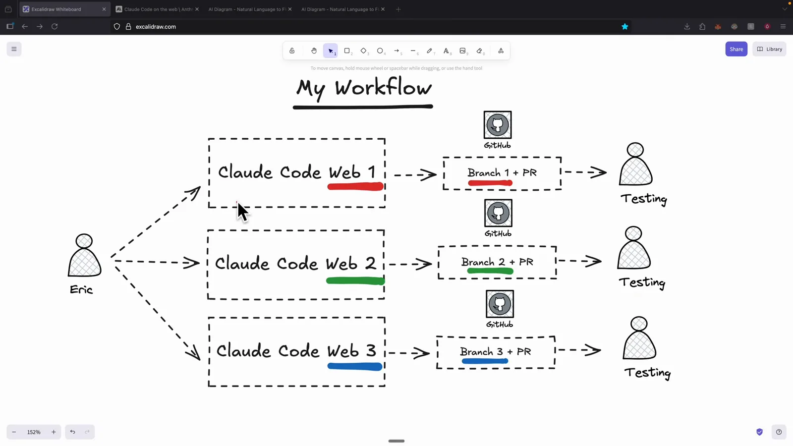Reload the page
Viewport: 793px width, 446px height.
tap(55, 27)
